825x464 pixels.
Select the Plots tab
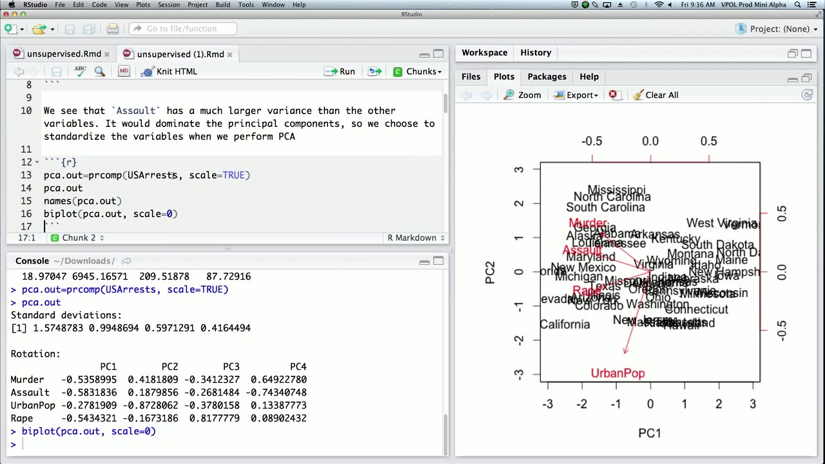point(504,77)
